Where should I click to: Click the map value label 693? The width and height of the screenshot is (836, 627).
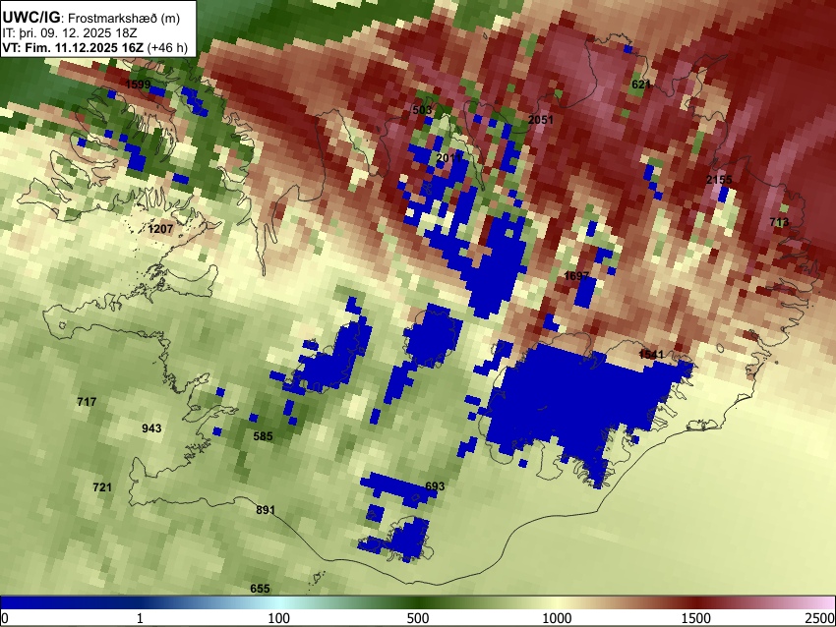(435, 485)
